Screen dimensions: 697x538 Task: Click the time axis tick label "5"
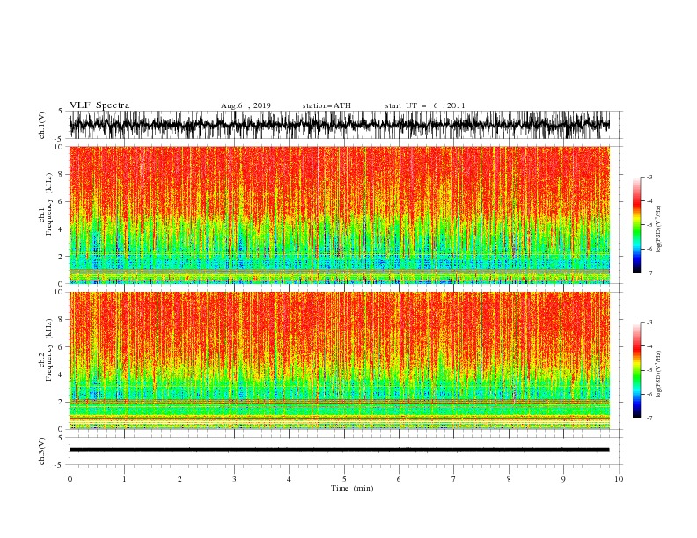point(344,479)
